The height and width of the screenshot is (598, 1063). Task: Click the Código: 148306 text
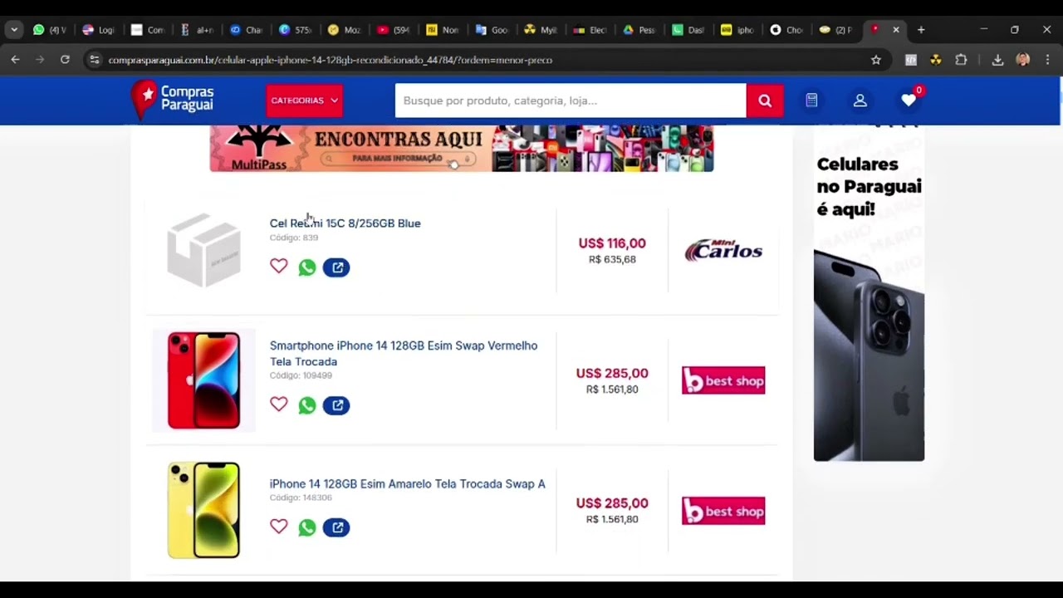tap(301, 498)
